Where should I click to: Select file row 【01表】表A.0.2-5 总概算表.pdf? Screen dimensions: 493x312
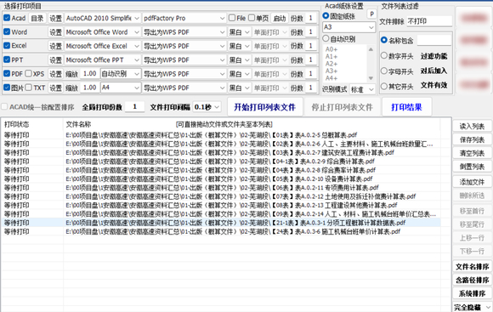pos(221,135)
